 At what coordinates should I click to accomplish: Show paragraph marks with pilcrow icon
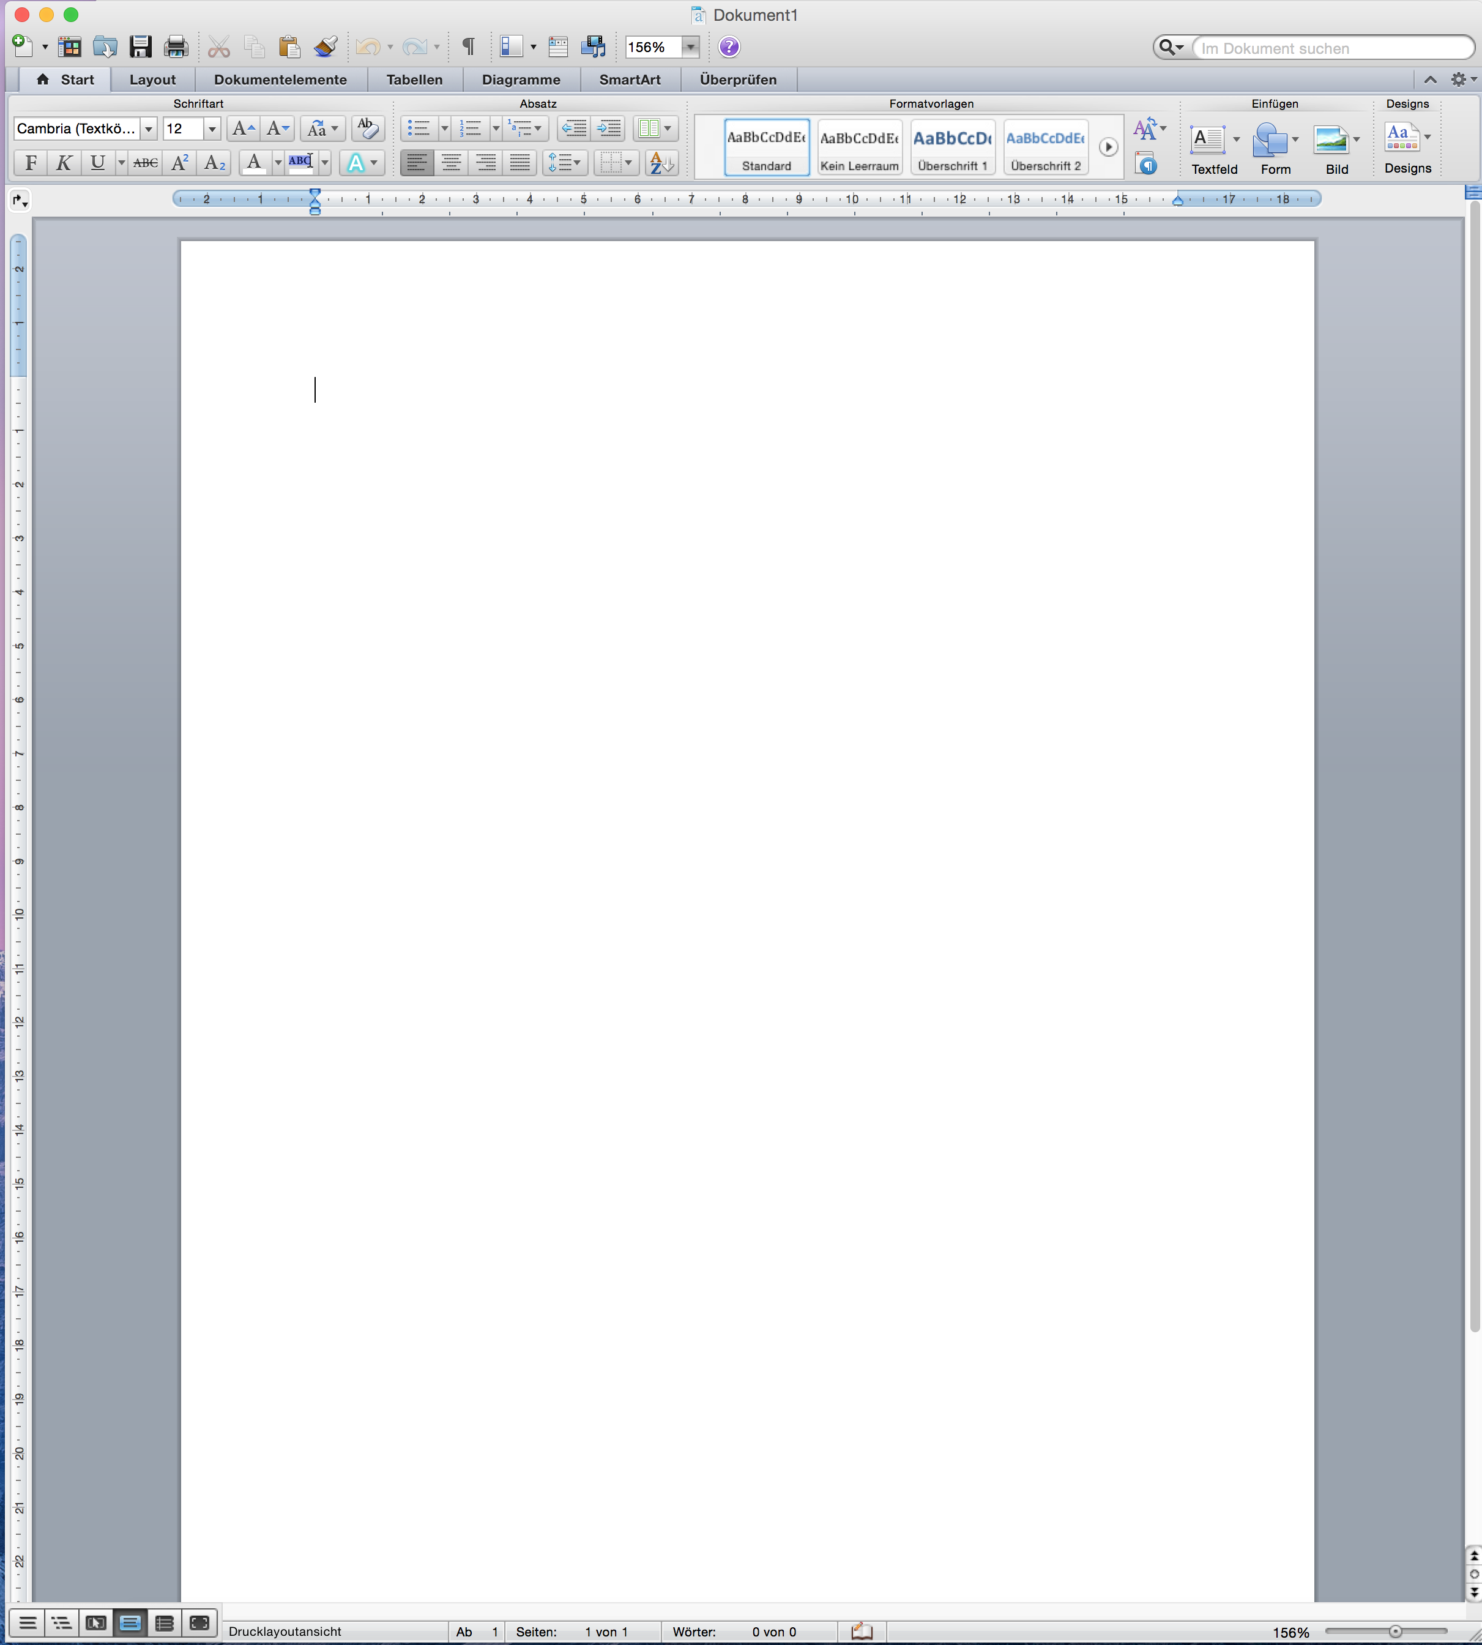point(468,47)
